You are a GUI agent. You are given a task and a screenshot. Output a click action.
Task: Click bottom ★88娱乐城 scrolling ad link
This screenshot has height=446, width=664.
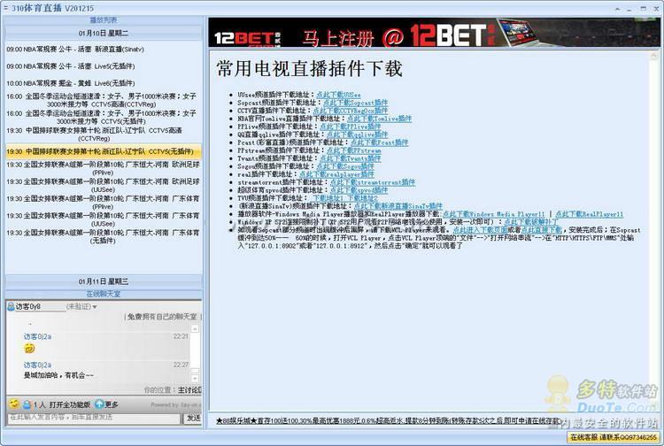pos(388,421)
